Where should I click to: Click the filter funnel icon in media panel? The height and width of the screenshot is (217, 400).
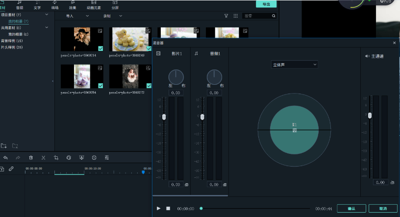click(226, 16)
